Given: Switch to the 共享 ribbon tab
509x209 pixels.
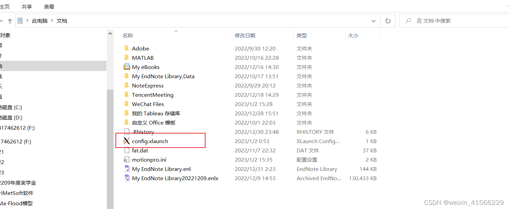Looking at the screenshot, I should coord(26,6).
